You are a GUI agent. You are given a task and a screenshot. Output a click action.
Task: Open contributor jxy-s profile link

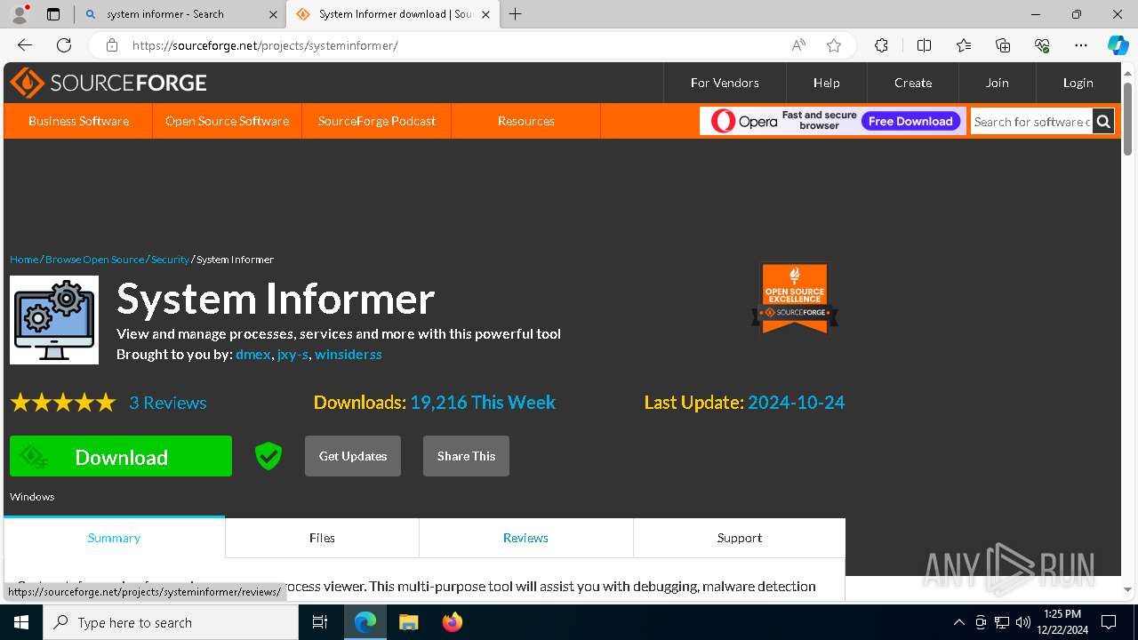(x=293, y=354)
